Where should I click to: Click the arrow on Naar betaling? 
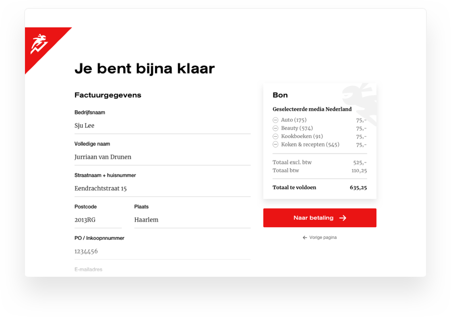[x=343, y=218]
